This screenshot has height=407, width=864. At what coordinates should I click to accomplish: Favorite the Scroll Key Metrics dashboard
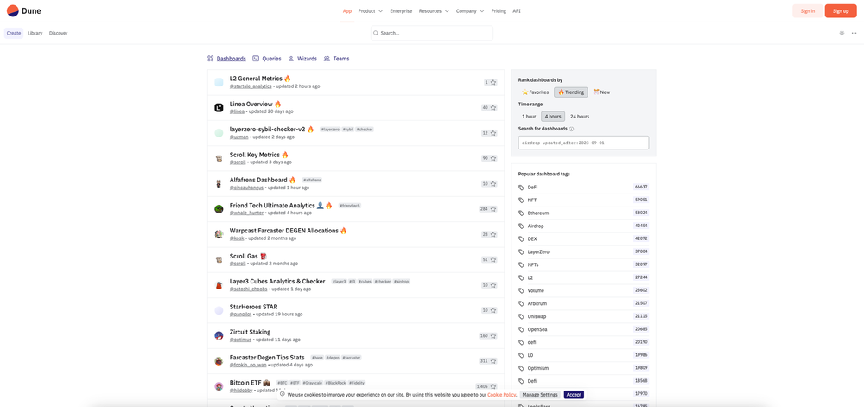tap(493, 158)
